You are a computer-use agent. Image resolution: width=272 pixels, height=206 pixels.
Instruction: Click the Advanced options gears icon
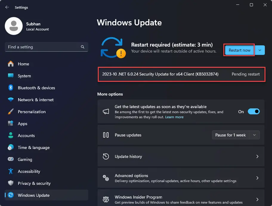(106, 178)
